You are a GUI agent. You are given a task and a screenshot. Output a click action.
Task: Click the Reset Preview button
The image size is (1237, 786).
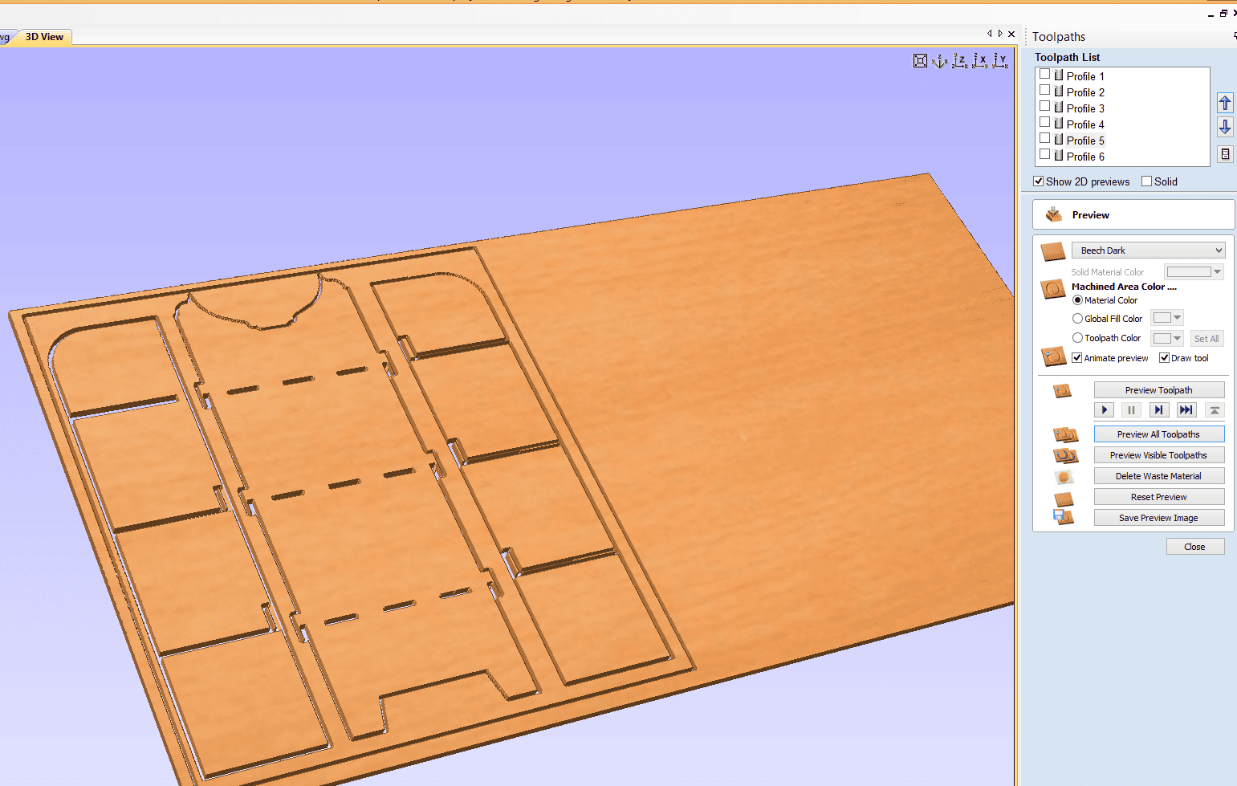point(1159,497)
